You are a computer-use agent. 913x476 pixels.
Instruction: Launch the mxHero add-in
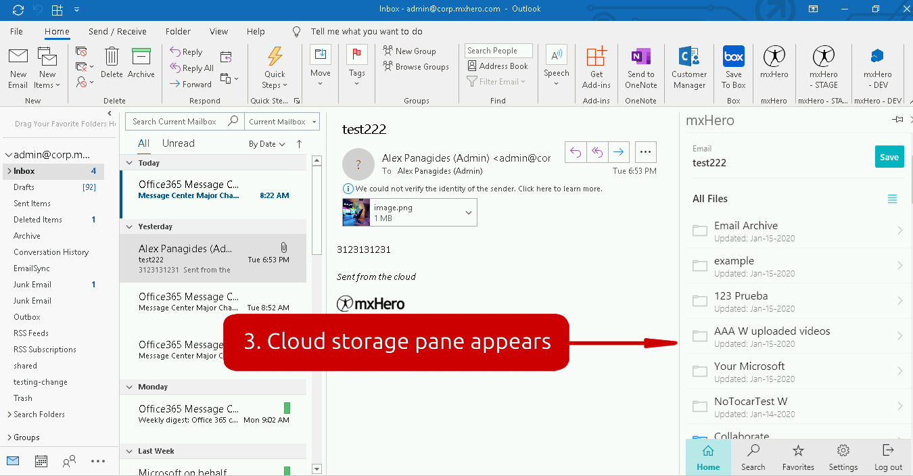774,64
